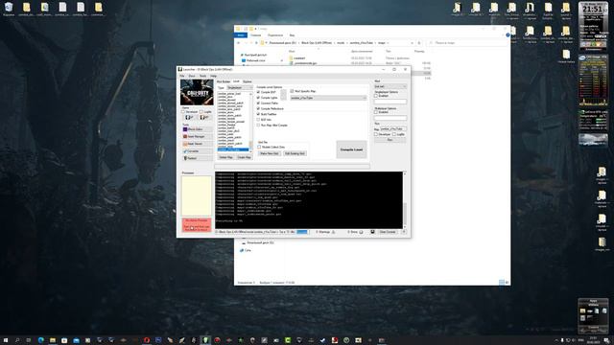
Task: Enable Mod Specific Map checkbox
Action: 292,91
